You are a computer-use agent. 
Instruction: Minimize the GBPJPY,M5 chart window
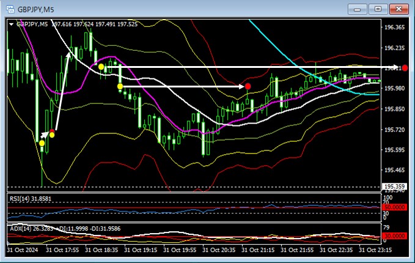coord(359,8)
